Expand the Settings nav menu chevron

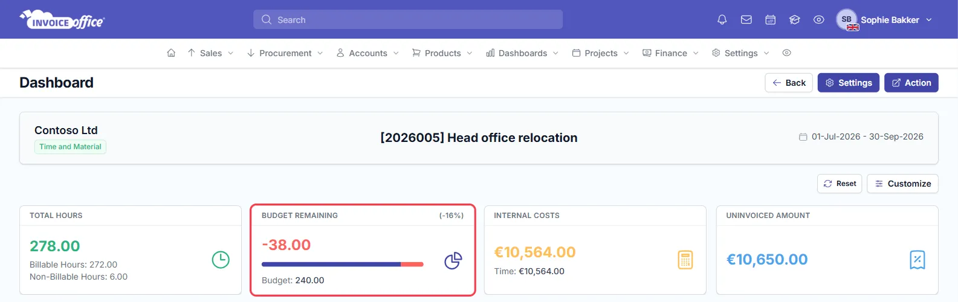pyautogui.click(x=766, y=53)
